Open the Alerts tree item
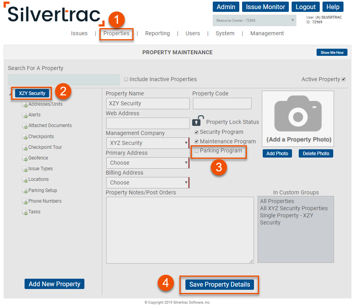The width and height of the screenshot is (355, 308). 34,115
